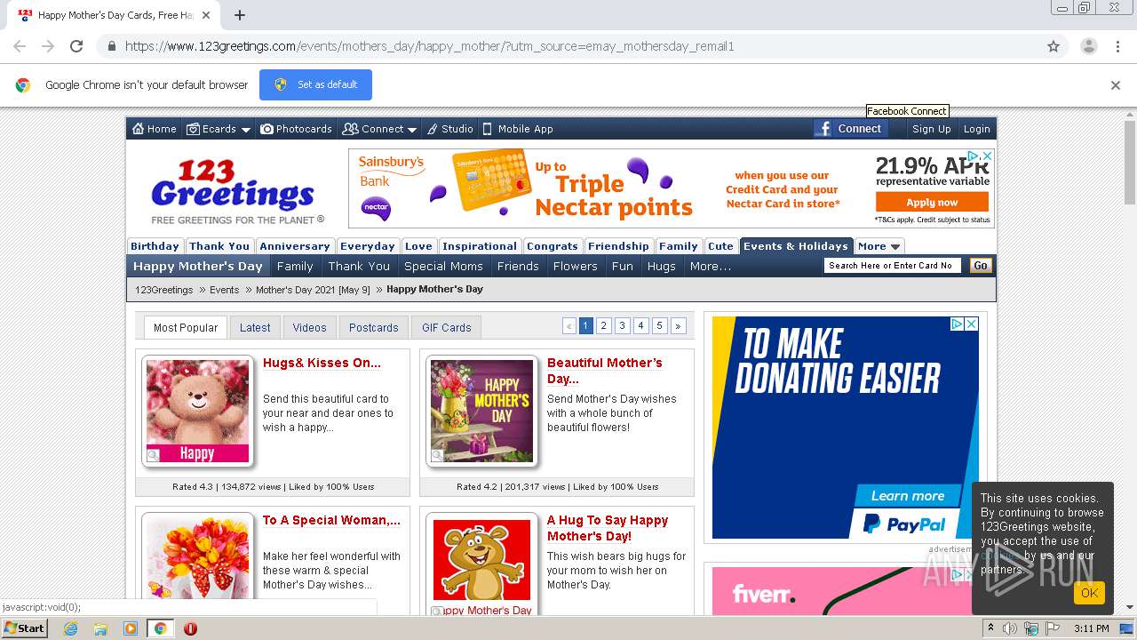This screenshot has height=640, width=1137.
Task: Bookmark this page with the star icon
Action: click(x=1054, y=46)
